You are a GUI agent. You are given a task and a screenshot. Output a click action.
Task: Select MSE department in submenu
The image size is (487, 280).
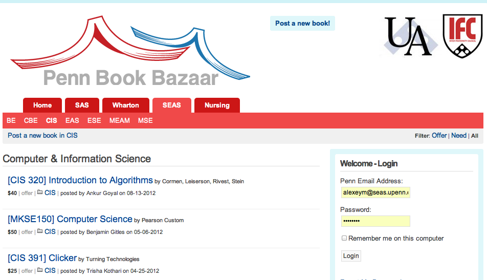(145, 121)
